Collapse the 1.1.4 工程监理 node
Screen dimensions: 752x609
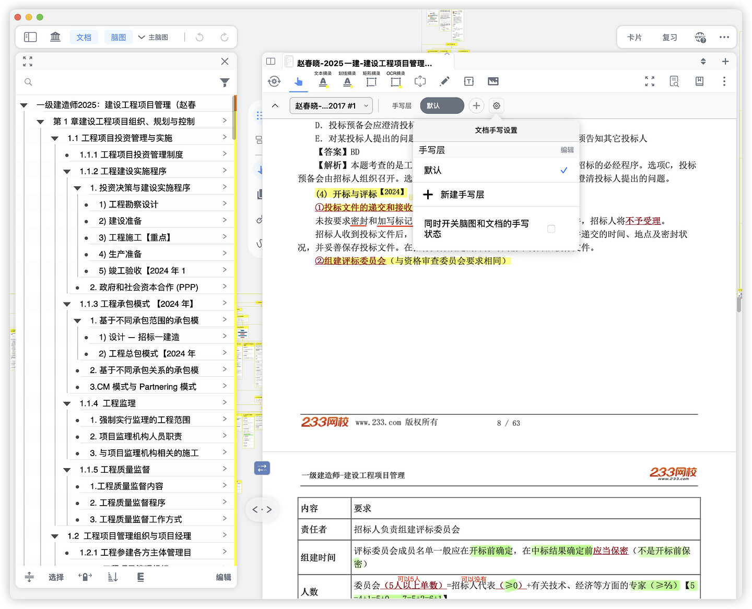[x=67, y=403]
